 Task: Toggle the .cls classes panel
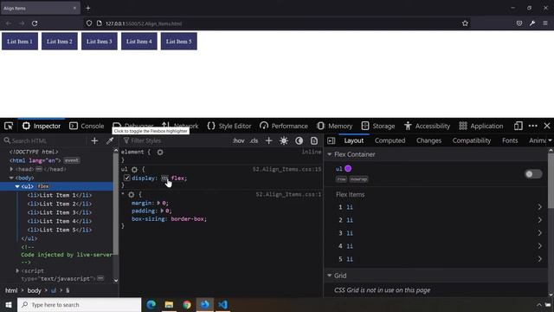point(254,140)
